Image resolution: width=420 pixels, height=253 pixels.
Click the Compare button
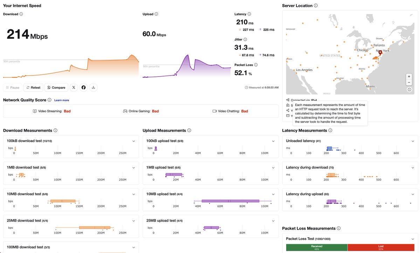[x=56, y=87]
